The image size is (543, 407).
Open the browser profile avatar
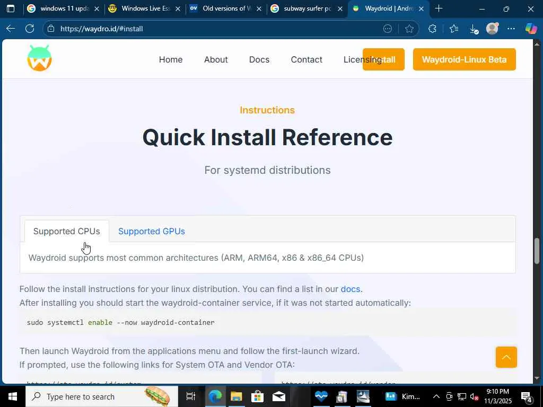(x=492, y=29)
